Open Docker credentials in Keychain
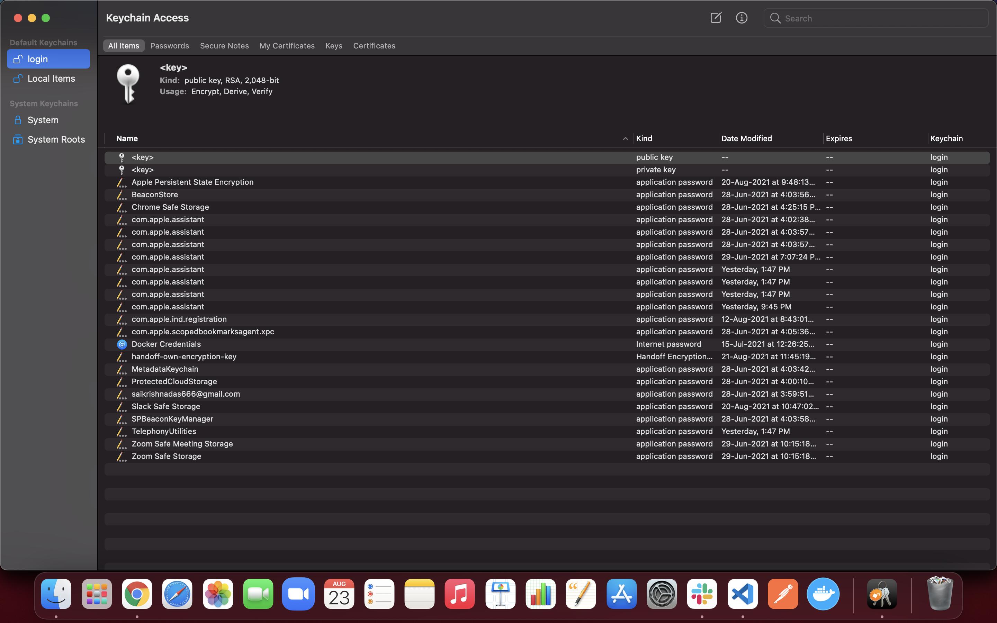 tap(166, 344)
